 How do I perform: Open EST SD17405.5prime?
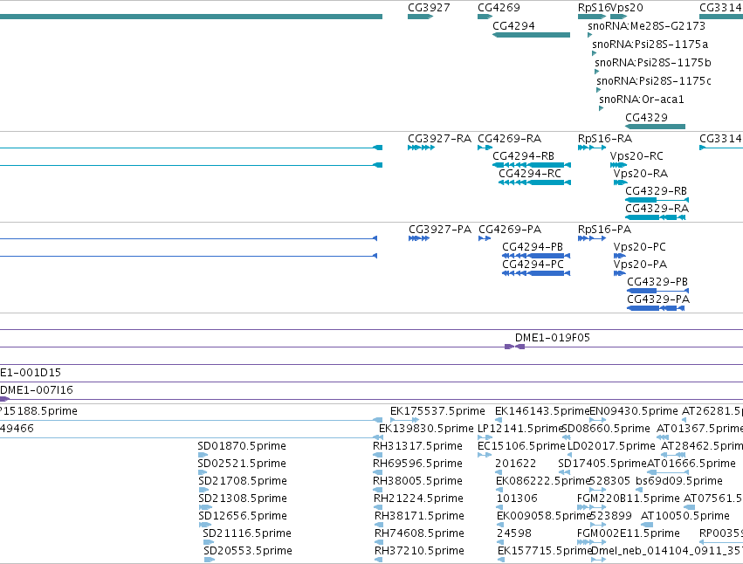point(602,464)
